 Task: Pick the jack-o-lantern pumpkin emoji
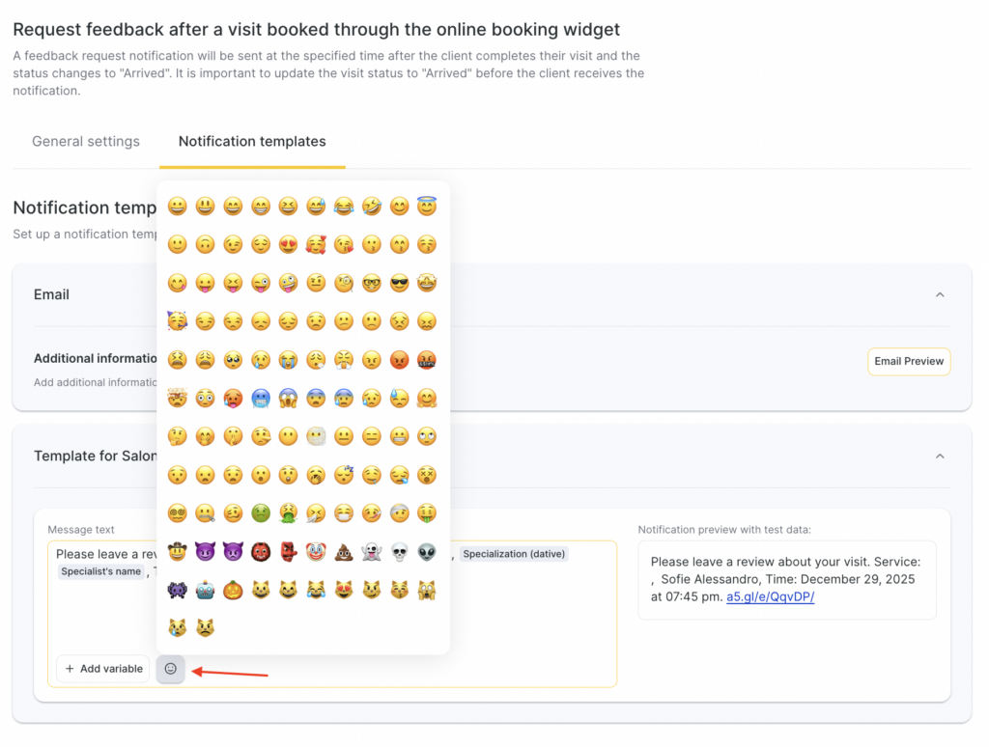click(233, 590)
